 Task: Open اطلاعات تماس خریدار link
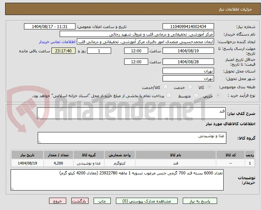tap(57, 42)
